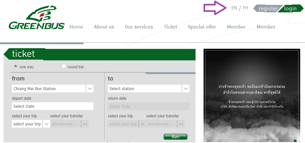305x143 pixels.
Task: Open the Home menu item
Action: pyautogui.click(x=76, y=27)
